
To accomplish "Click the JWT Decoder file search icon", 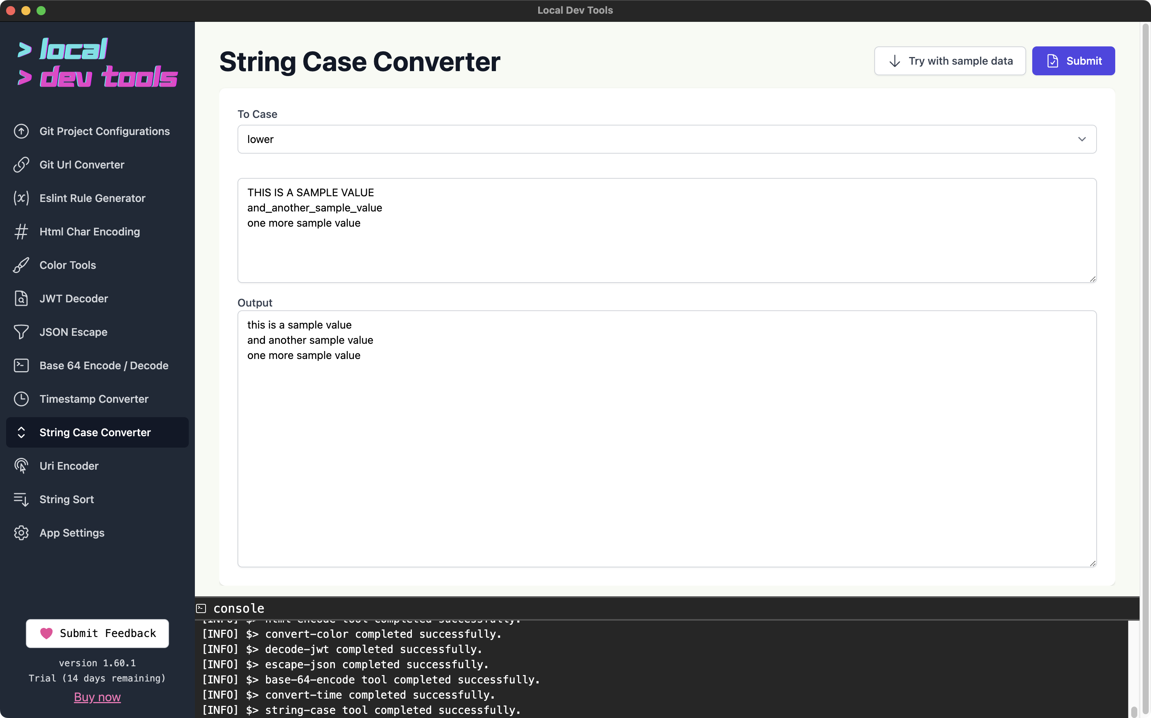I will pyautogui.click(x=21, y=299).
